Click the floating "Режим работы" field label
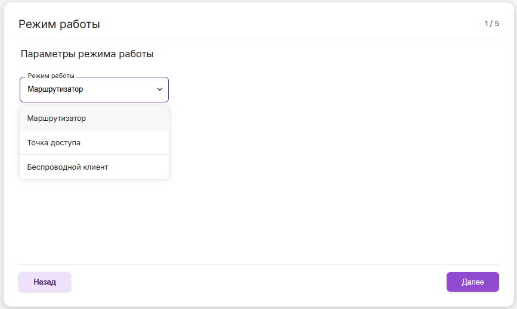 (x=51, y=76)
